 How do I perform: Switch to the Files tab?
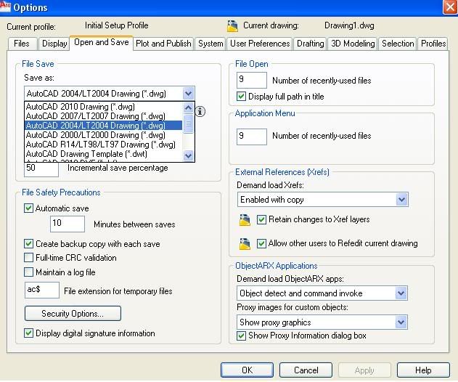[23, 44]
